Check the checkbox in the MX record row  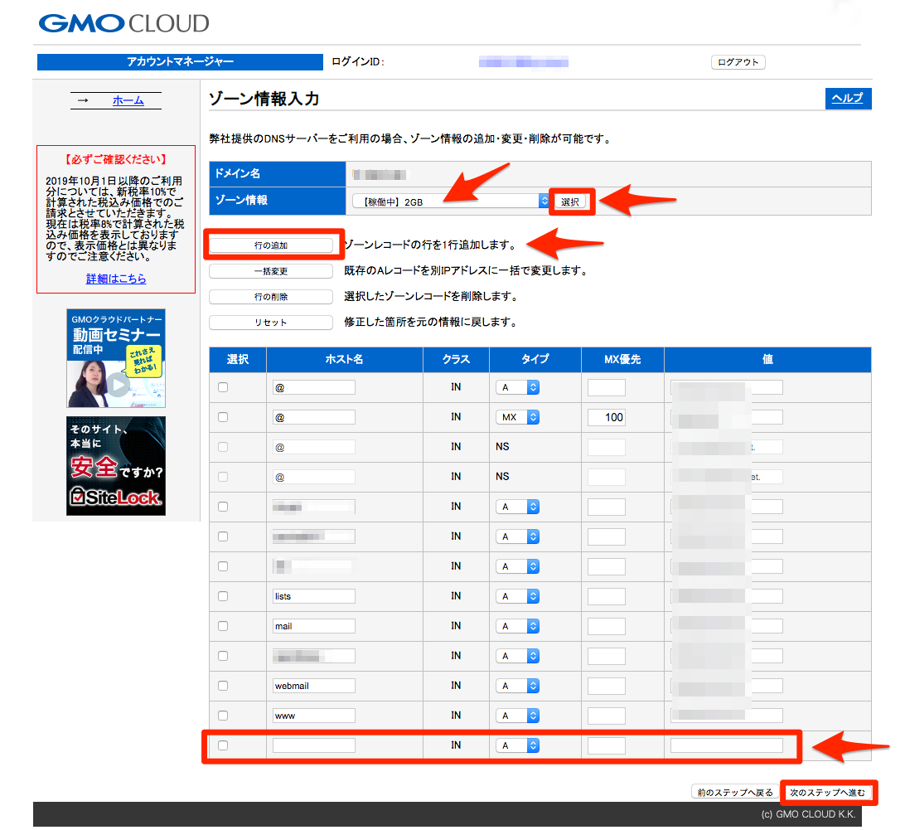[x=223, y=417]
